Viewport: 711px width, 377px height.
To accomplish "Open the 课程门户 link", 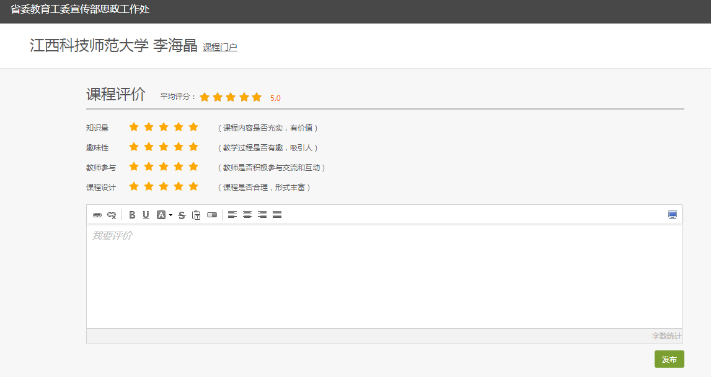I will tap(219, 47).
